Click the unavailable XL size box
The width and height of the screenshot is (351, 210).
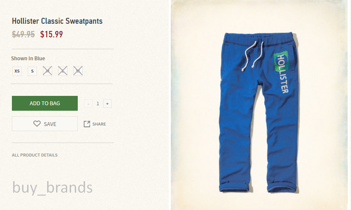coord(78,71)
